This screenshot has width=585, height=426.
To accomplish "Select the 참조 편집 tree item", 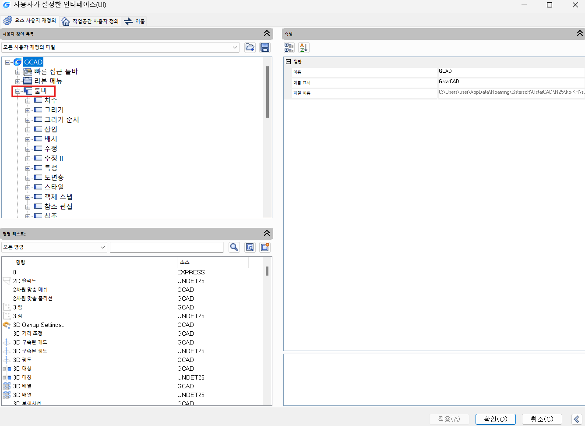I will pyautogui.click(x=58, y=206).
